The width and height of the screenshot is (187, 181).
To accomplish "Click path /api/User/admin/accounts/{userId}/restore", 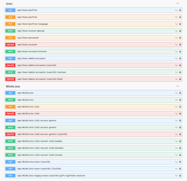I will pos(41,72).
